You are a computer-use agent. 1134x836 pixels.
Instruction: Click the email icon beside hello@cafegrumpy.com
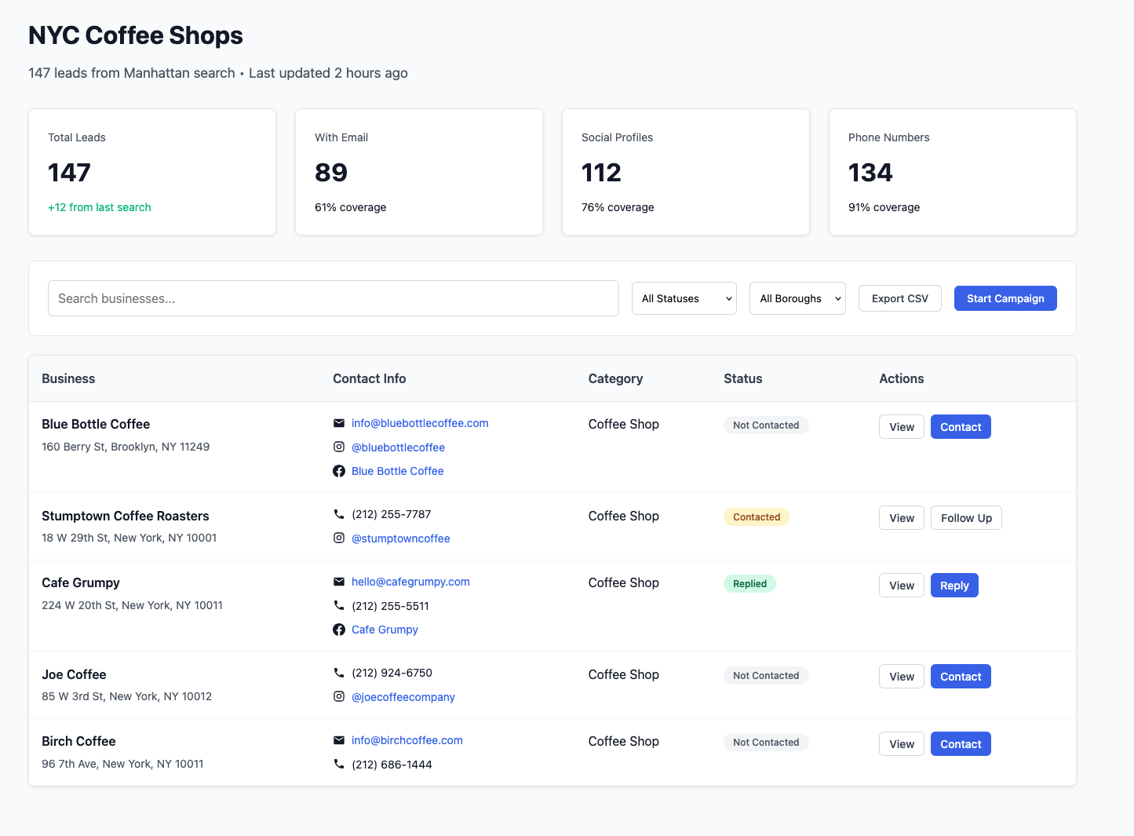pyautogui.click(x=339, y=582)
